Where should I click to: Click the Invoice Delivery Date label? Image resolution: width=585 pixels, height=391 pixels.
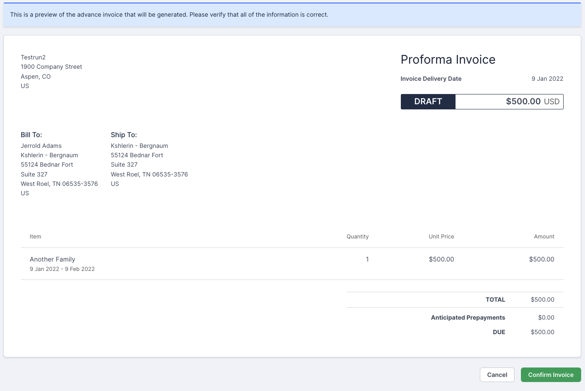click(x=431, y=79)
